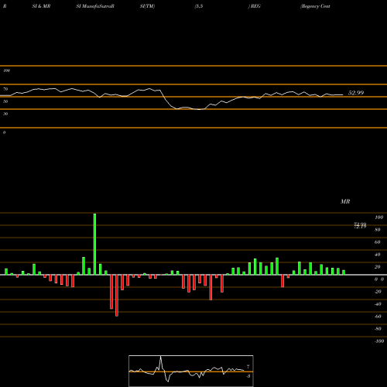Viewport: 387px width, 387px height.
Task: Select the 'SI(TM)' header text
Action: [x=147, y=6]
